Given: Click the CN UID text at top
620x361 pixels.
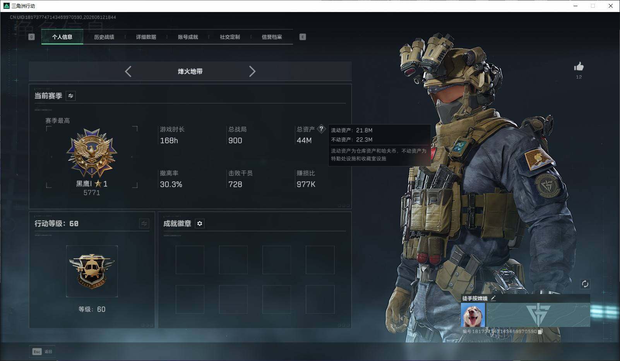Looking at the screenshot, I should point(63,17).
